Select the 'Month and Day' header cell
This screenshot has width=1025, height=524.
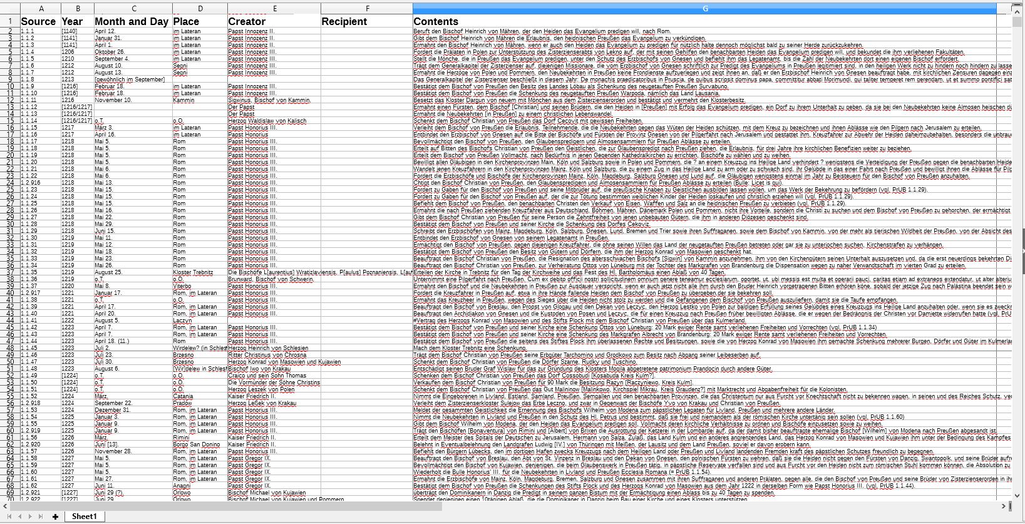133,21
